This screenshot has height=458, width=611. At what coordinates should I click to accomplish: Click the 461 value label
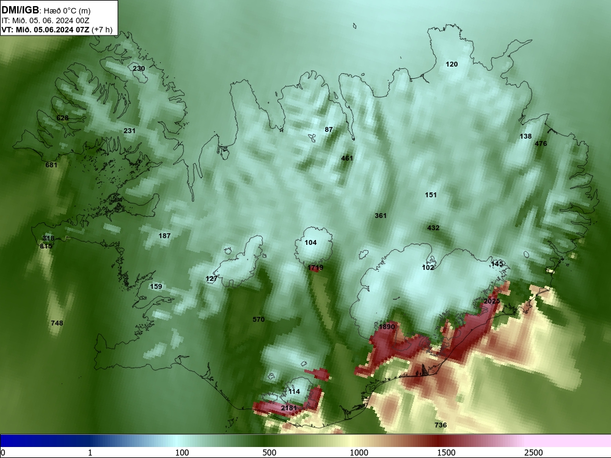pyautogui.click(x=347, y=158)
